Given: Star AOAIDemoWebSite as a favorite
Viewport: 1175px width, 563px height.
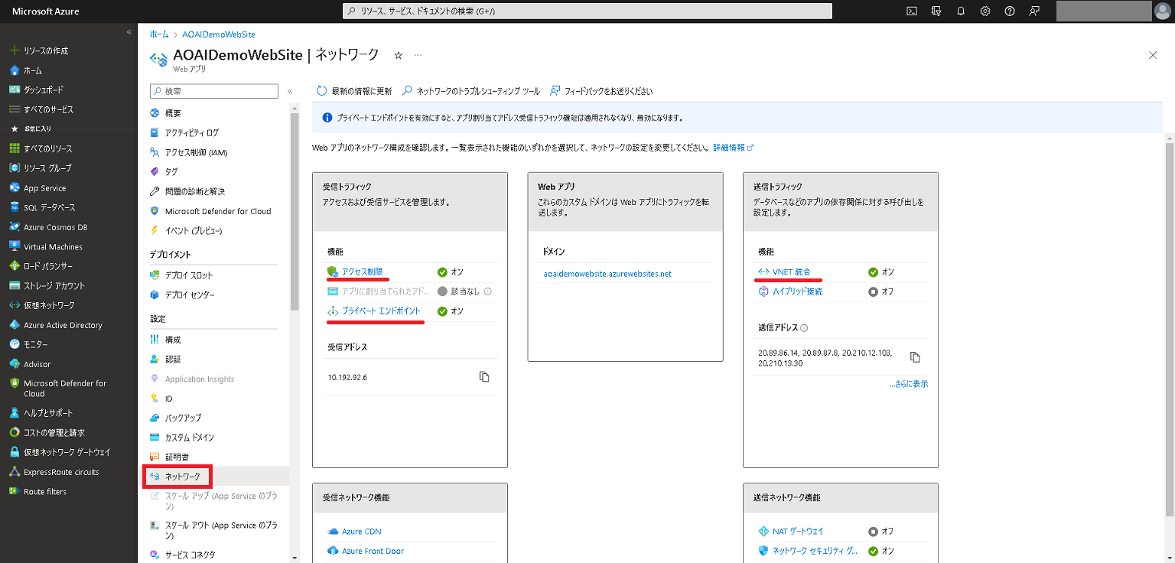Looking at the screenshot, I should click(x=397, y=55).
